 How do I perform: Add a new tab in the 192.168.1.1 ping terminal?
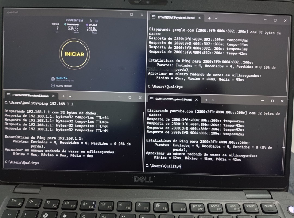pyautogui.click(x=63, y=96)
